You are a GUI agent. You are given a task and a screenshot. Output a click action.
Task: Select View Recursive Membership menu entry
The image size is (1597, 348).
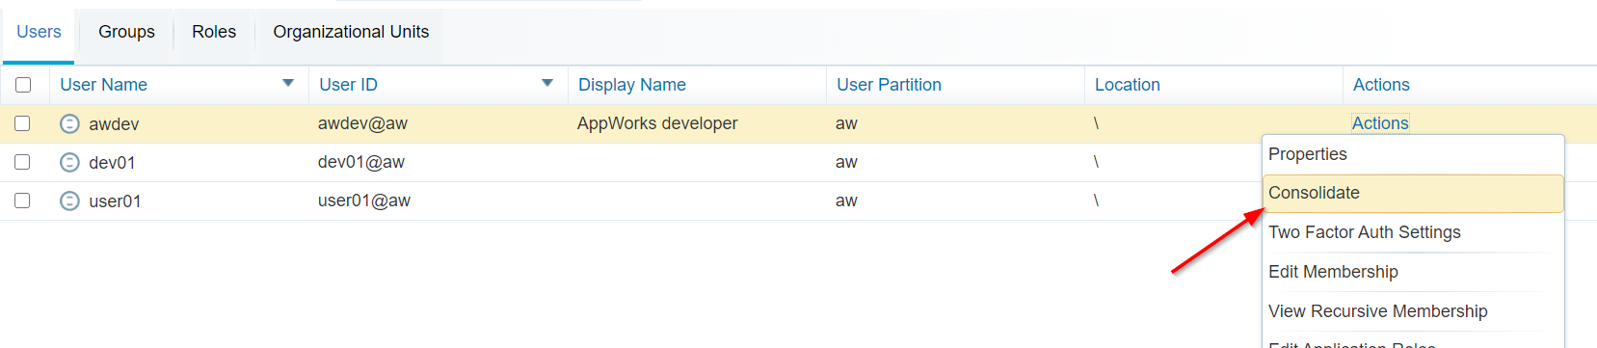[1413, 311]
